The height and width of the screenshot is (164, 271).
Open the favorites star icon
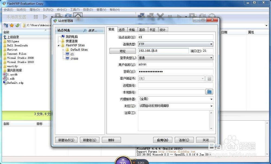(x=12, y=25)
